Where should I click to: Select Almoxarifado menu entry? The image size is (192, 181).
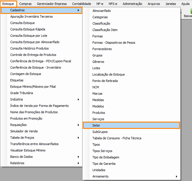[101, 11]
